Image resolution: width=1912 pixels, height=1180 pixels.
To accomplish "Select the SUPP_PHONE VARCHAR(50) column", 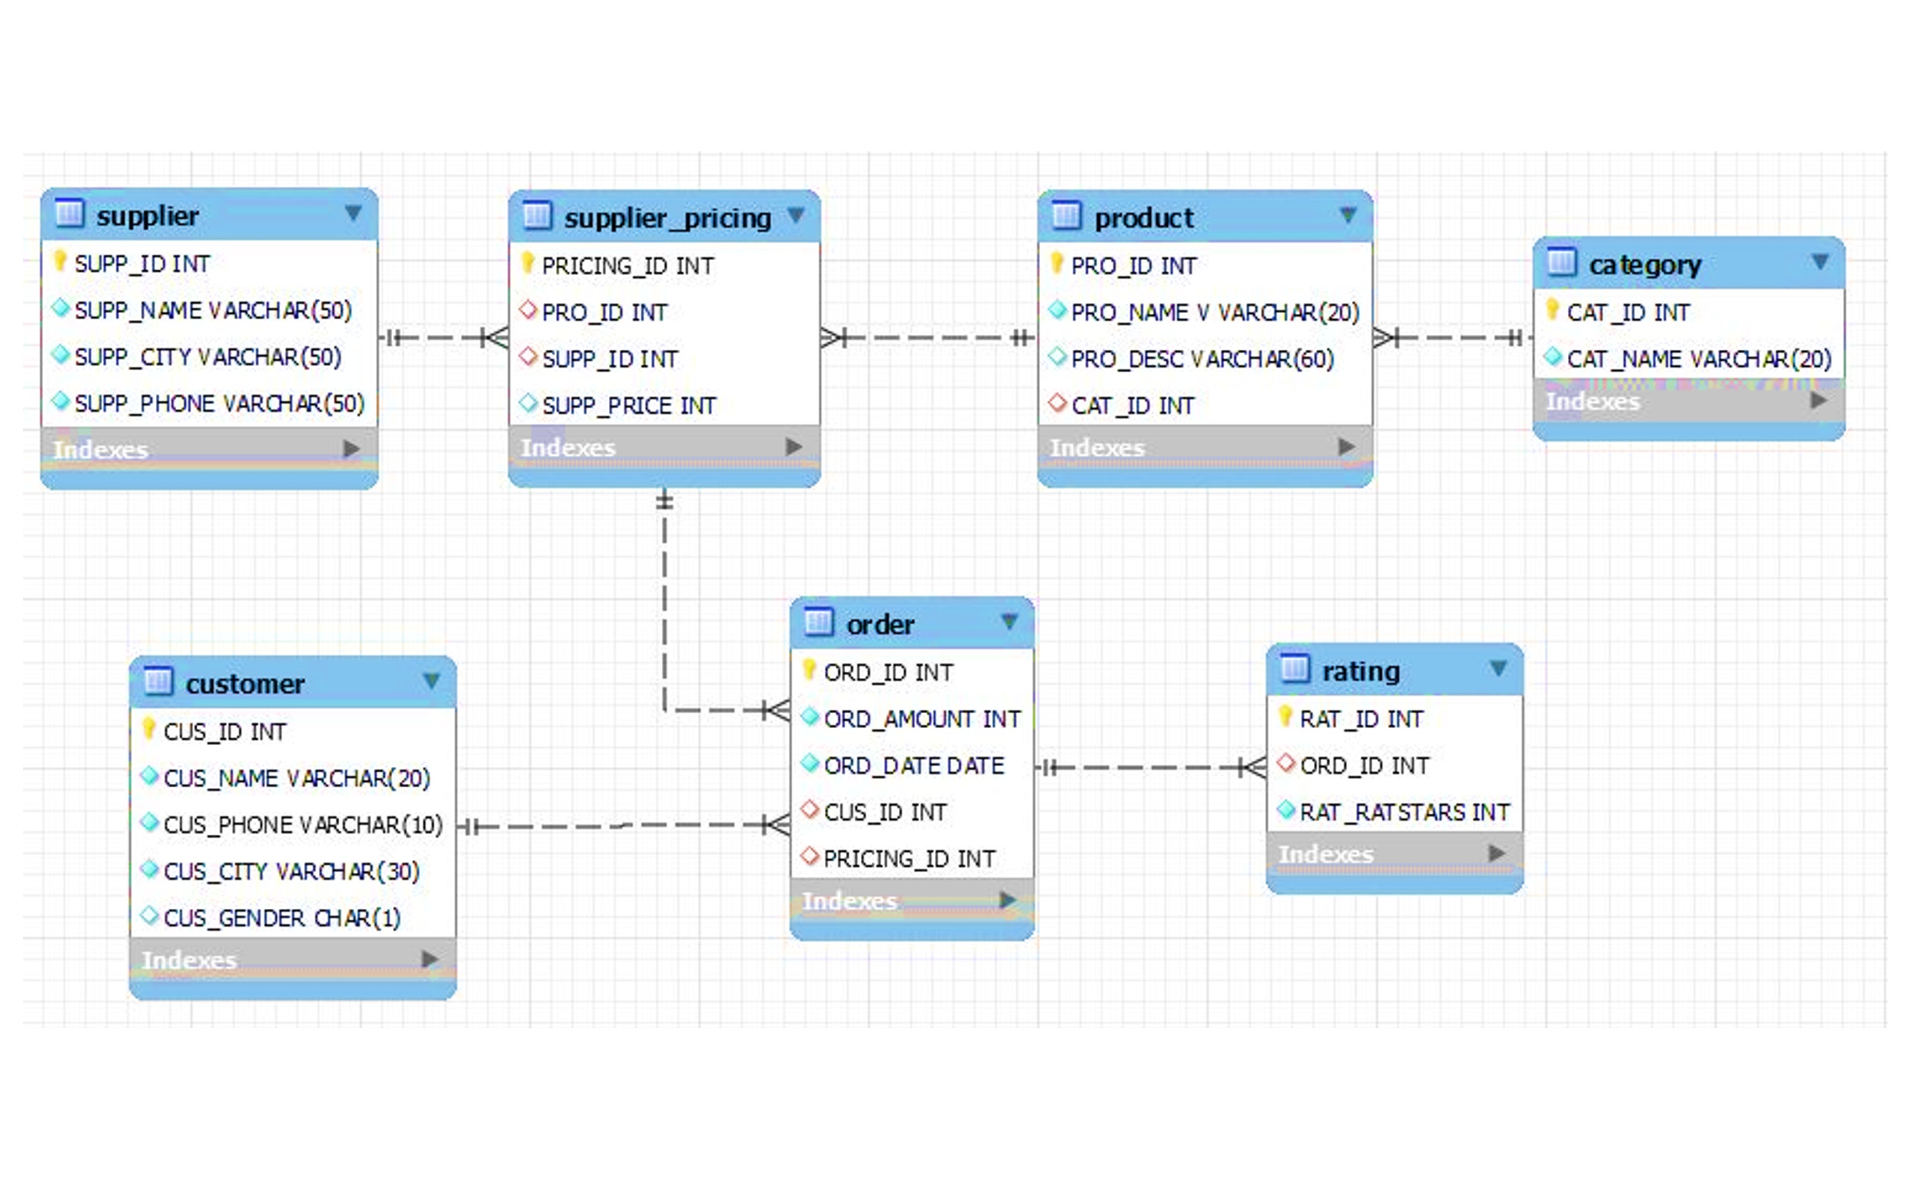I will tap(209, 404).
